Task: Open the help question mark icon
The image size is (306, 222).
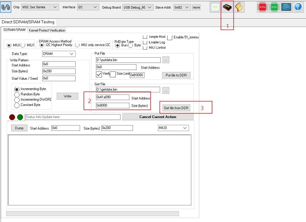Action: pyautogui.click(x=298, y=7)
